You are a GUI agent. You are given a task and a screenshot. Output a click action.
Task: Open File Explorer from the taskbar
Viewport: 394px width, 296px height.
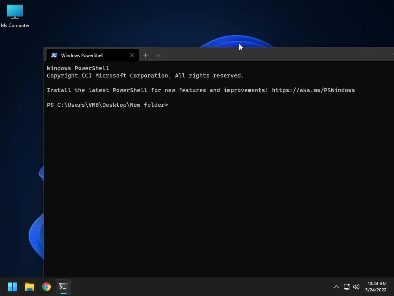[x=29, y=287]
